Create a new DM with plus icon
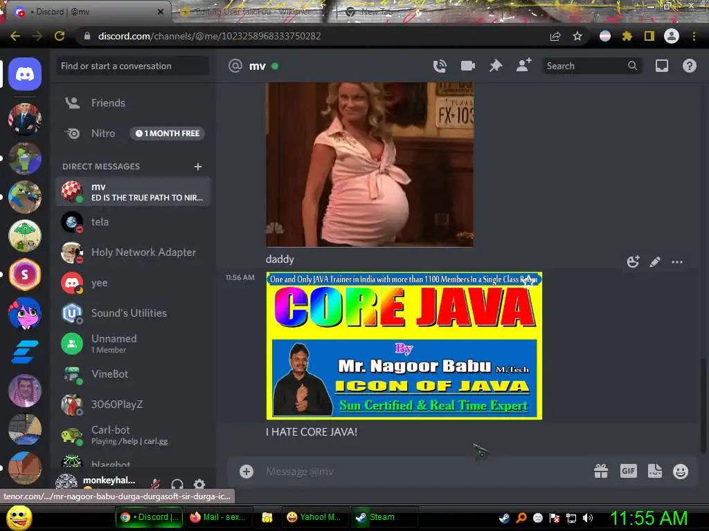 tap(197, 167)
